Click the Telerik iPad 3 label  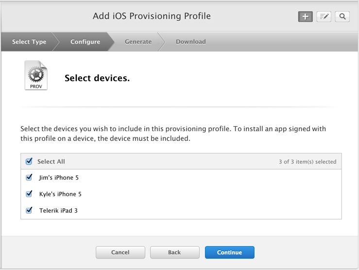(58, 210)
